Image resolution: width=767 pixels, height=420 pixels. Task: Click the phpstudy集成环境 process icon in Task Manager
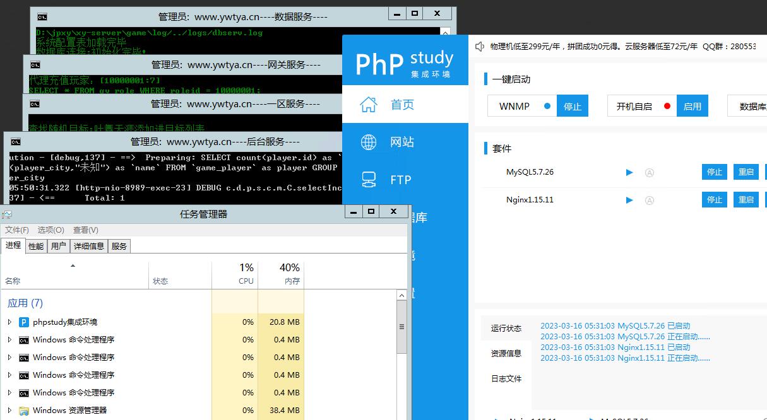point(24,322)
